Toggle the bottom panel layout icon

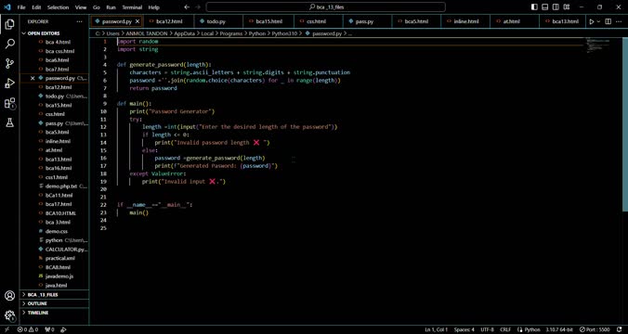544,7
